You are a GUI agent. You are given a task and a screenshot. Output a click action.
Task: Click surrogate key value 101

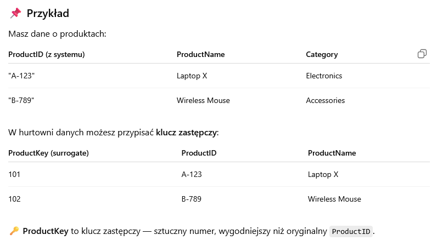(x=14, y=174)
